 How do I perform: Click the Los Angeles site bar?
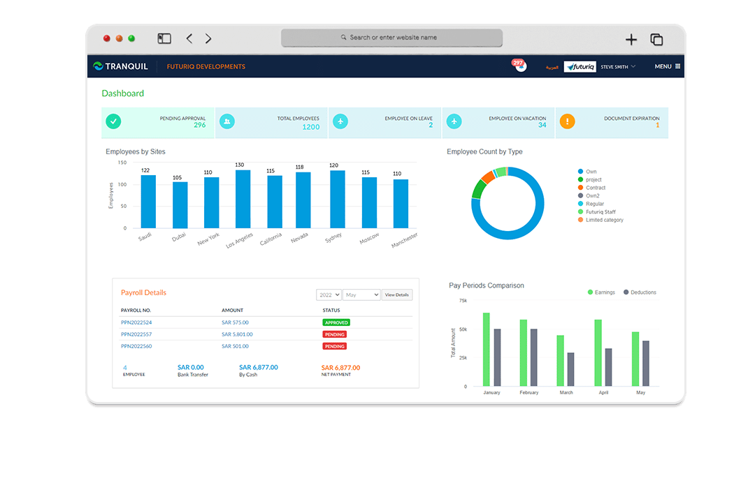[x=243, y=199]
